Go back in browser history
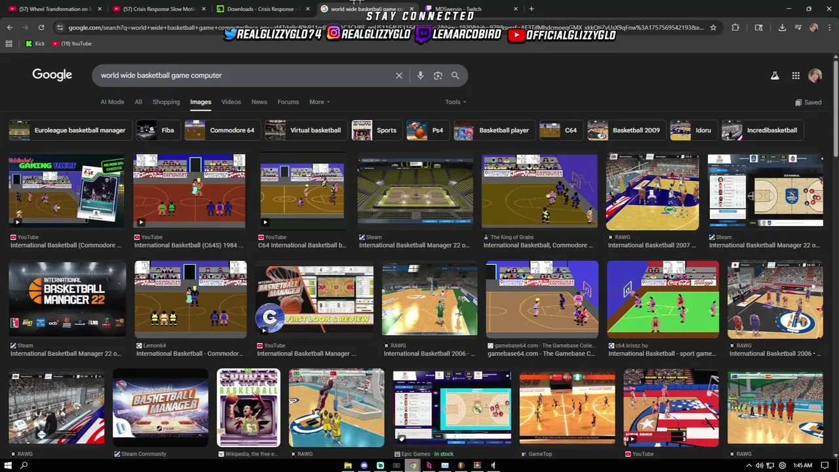The width and height of the screenshot is (839, 472). pos(9,28)
